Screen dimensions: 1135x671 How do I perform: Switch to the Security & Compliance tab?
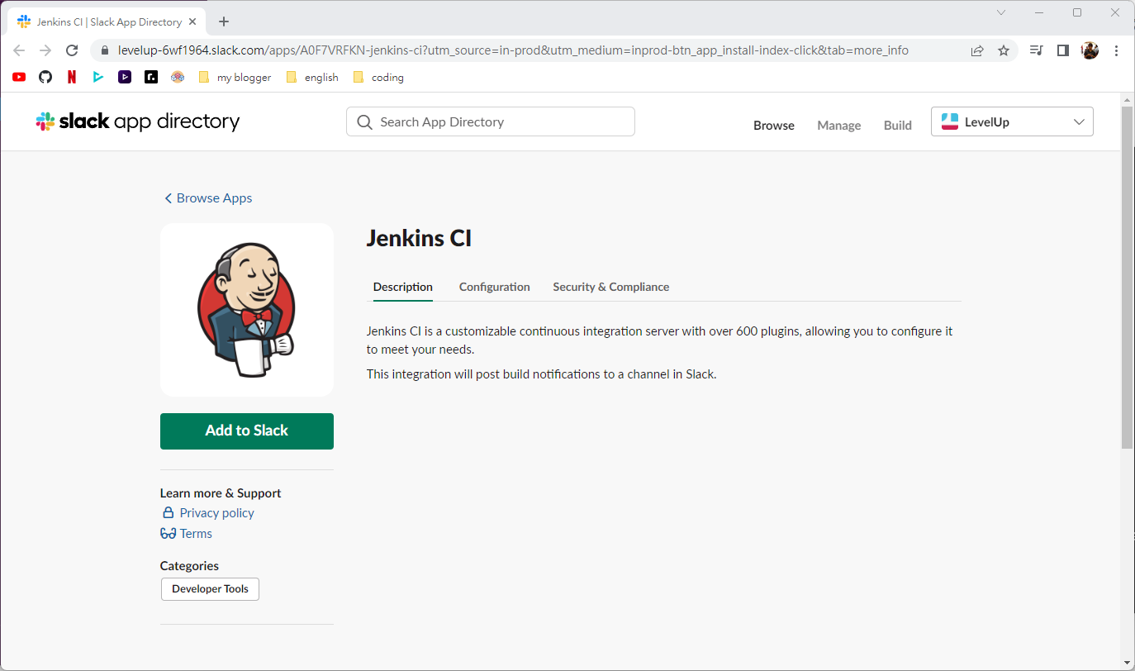[611, 287]
